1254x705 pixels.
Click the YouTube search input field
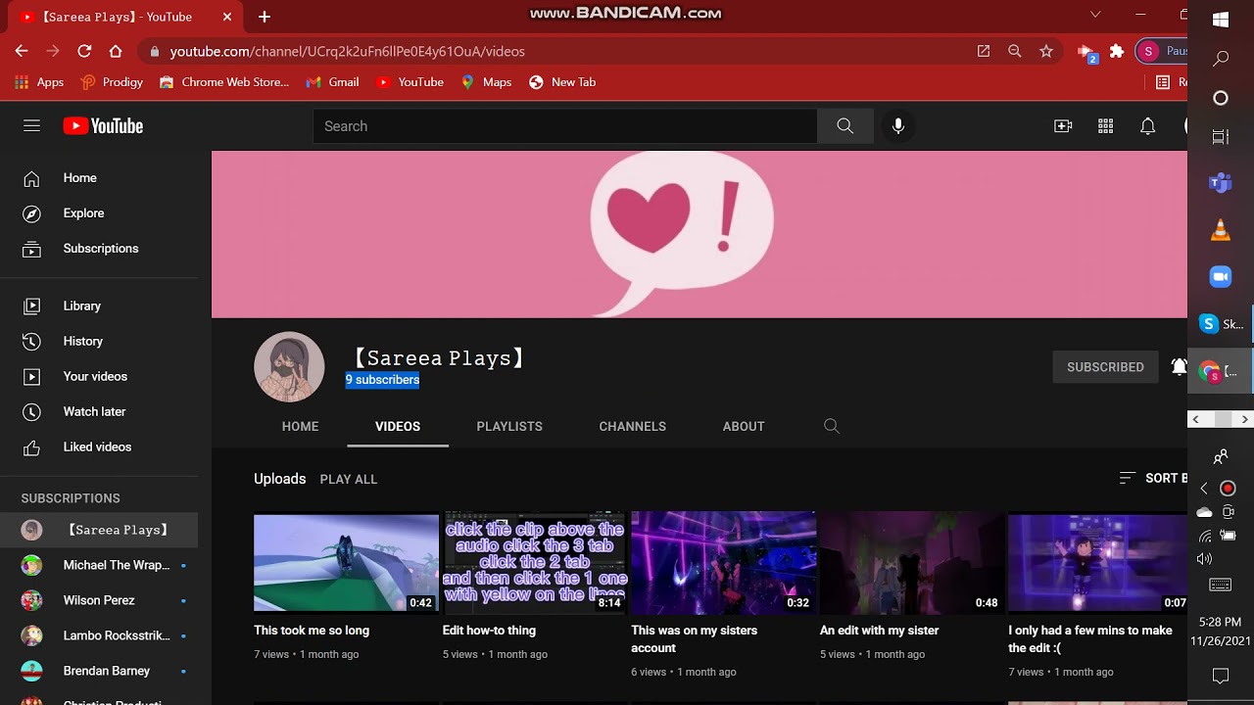coord(565,126)
